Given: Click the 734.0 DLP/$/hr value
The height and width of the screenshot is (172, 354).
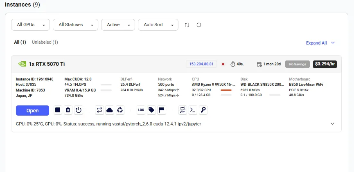Looking at the screenshot, I should (132, 90).
